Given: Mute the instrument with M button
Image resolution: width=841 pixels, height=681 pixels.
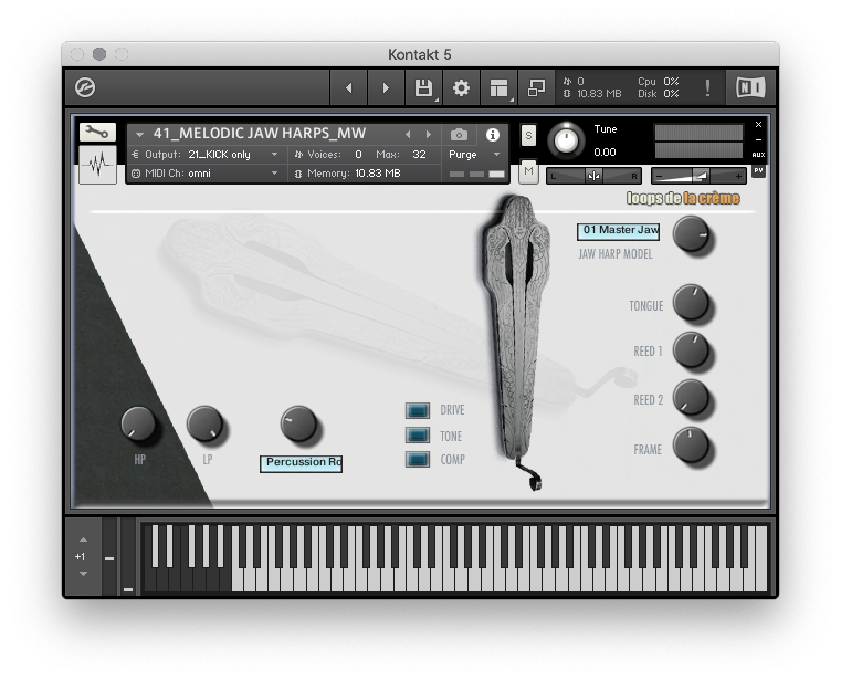Looking at the screenshot, I should pyautogui.click(x=529, y=171).
